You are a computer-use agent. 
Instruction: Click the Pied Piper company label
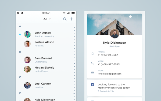115,46
